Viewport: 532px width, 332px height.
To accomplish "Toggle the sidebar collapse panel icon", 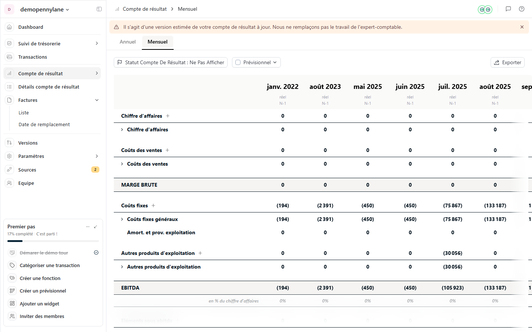I will pos(99,9).
